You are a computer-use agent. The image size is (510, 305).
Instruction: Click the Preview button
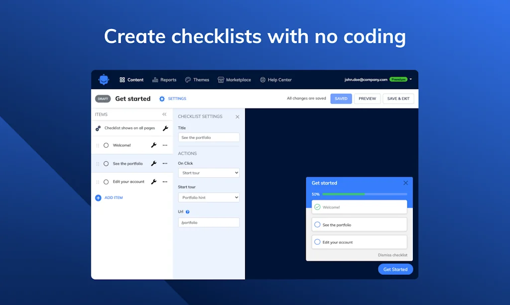367,99
